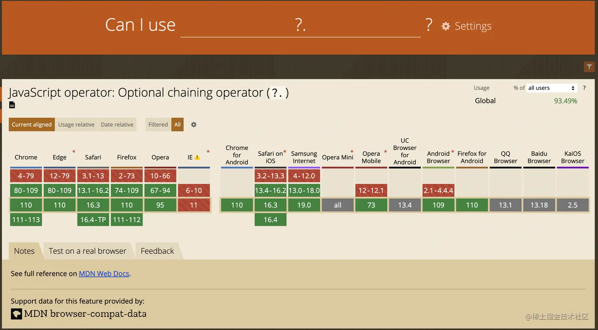Click the IE 11 cell
Viewport: 598px width, 330px height.
pos(194,205)
